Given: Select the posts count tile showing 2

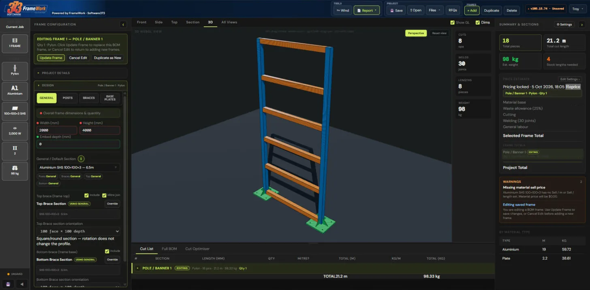Looking at the screenshot, I should (15, 151).
